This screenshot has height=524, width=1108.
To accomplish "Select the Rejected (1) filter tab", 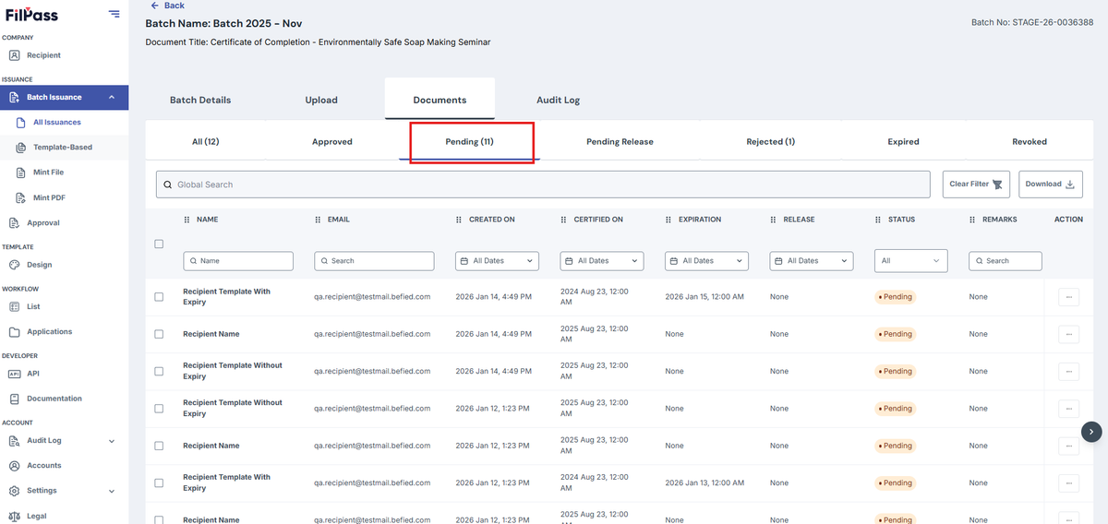I will (771, 142).
